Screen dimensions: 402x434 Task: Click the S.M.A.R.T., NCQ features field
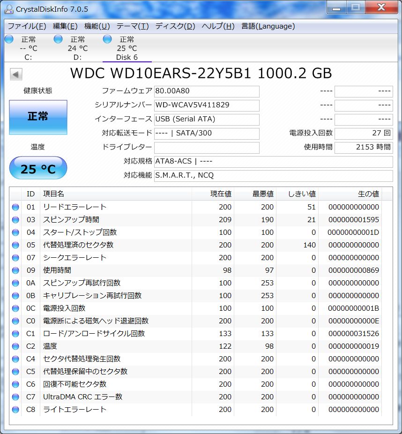(273, 176)
